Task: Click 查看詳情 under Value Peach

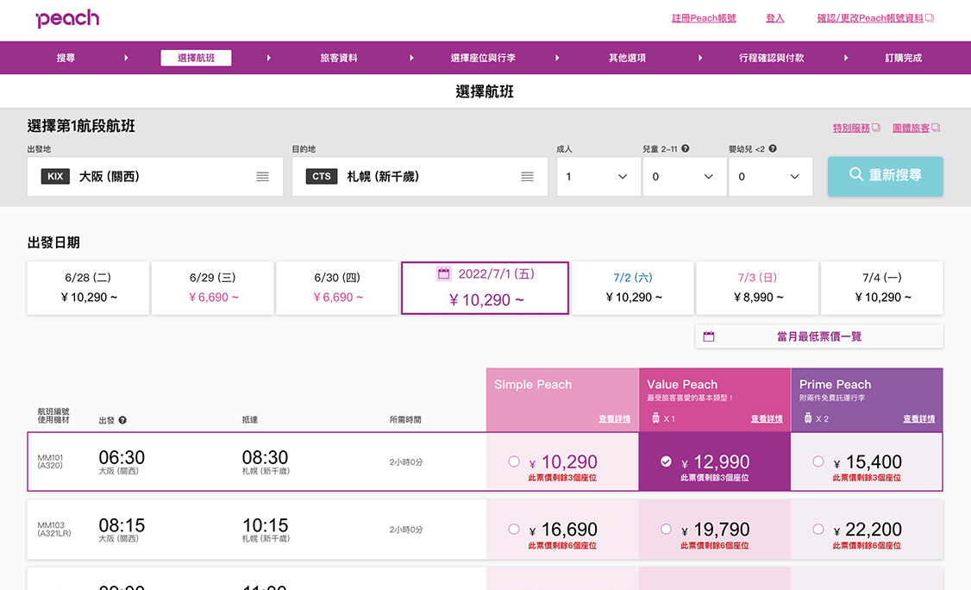Action: click(767, 419)
